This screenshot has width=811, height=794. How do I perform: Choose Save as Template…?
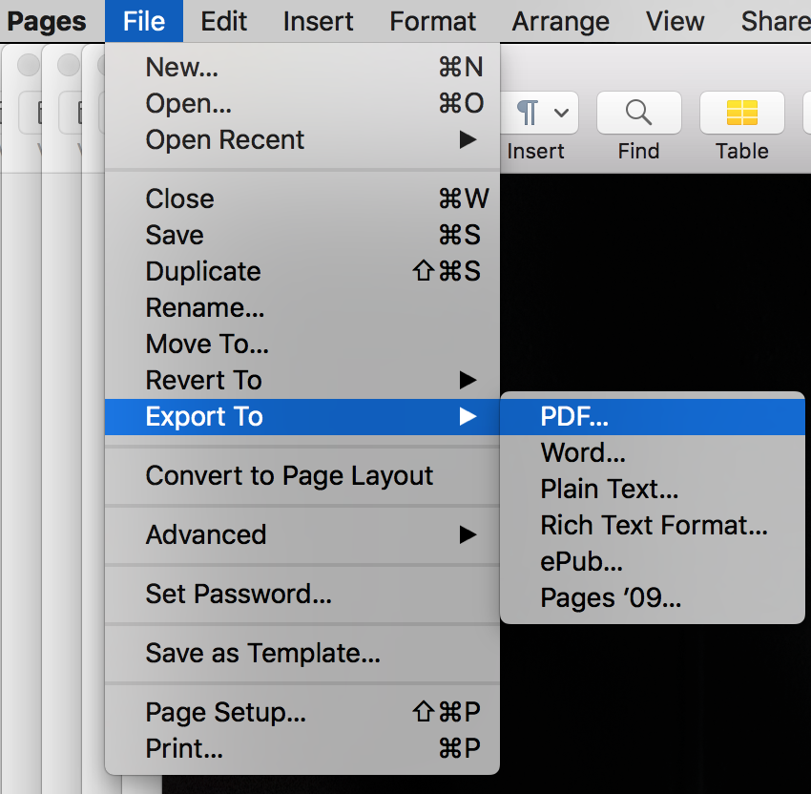pos(262,654)
